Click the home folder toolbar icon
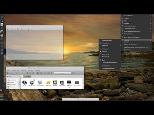The height and width of the screenshot is (115, 154). (38, 73)
